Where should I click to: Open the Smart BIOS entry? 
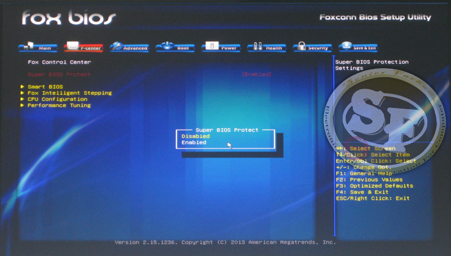pos(45,87)
